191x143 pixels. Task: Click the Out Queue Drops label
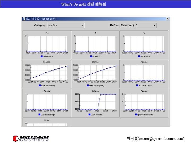point(48,115)
